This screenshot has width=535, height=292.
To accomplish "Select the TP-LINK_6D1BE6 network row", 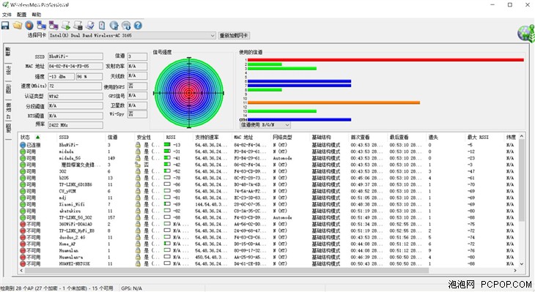I will point(268,184).
